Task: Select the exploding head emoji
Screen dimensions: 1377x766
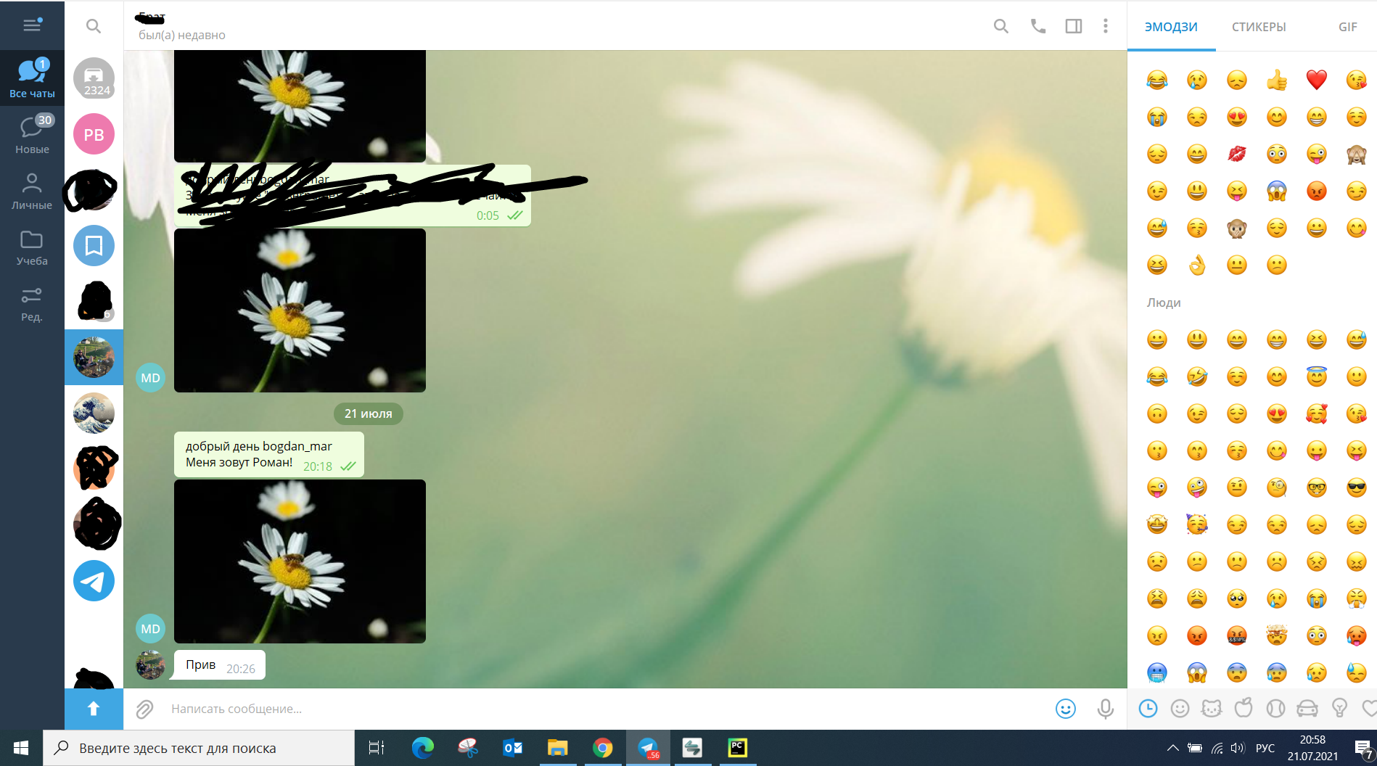Action: [x=1277, y=635]
